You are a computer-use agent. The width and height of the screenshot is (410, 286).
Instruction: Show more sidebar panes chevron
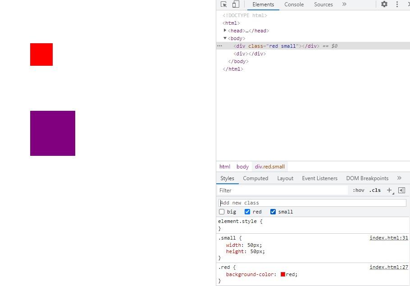399,178
